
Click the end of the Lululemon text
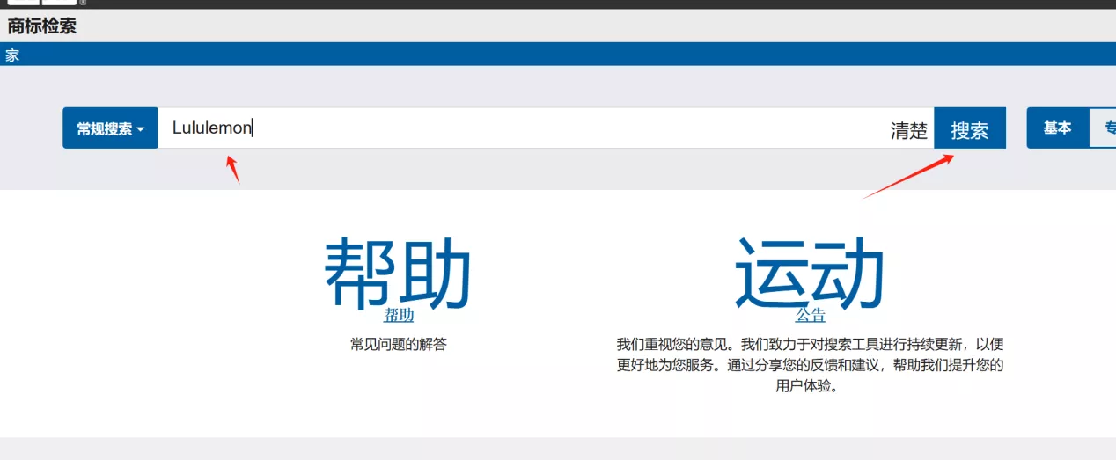pyautogui.click(x=253, y=128)
